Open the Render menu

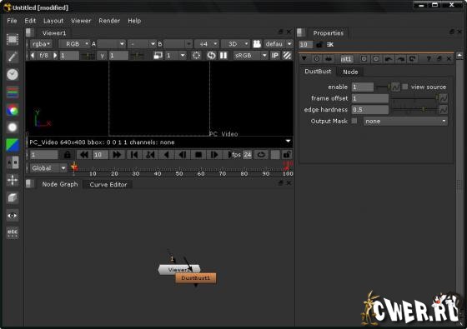click(x=109, y=21)
